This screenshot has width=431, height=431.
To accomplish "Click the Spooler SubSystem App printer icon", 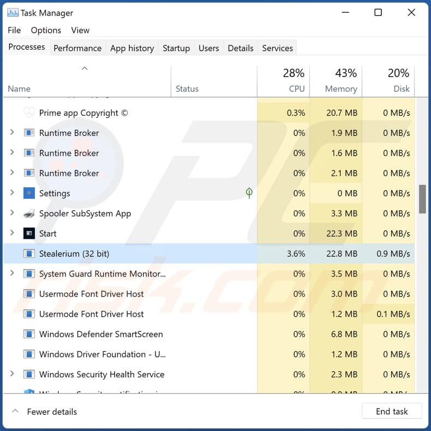I will tap(29, 213).
